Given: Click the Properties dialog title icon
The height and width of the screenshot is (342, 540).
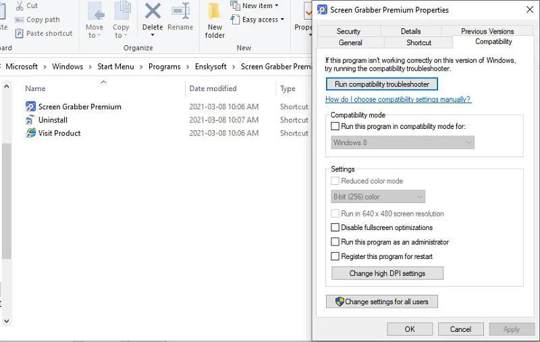Looking at the screenshot, I should click(322, 9).
